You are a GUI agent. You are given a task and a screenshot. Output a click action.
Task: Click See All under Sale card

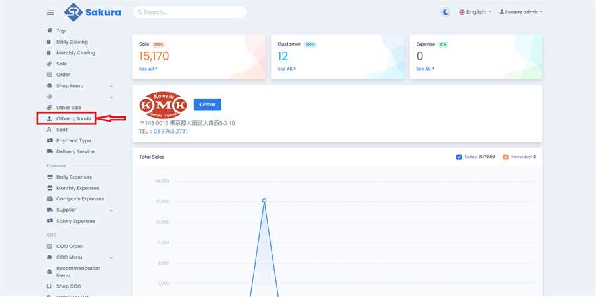tap(148, 69)
